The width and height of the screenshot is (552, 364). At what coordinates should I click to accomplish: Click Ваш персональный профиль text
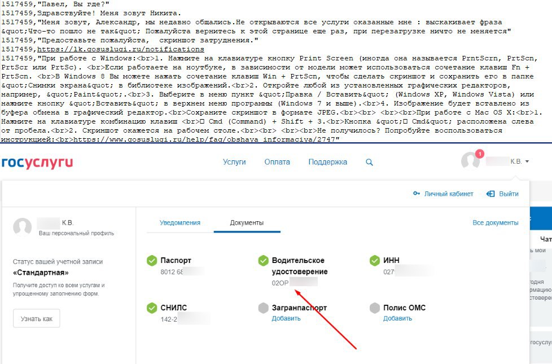pos(76,233)
